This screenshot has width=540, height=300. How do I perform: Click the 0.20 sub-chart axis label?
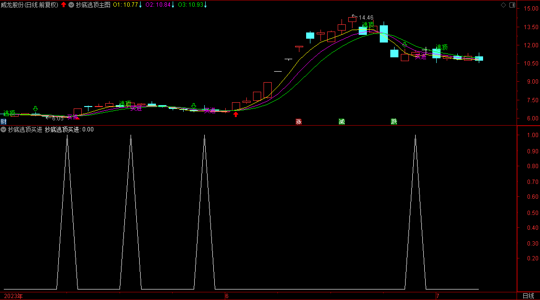[532, 258]
